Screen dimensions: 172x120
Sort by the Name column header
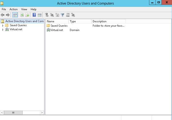pyautogui.click(x=57, y=21)
